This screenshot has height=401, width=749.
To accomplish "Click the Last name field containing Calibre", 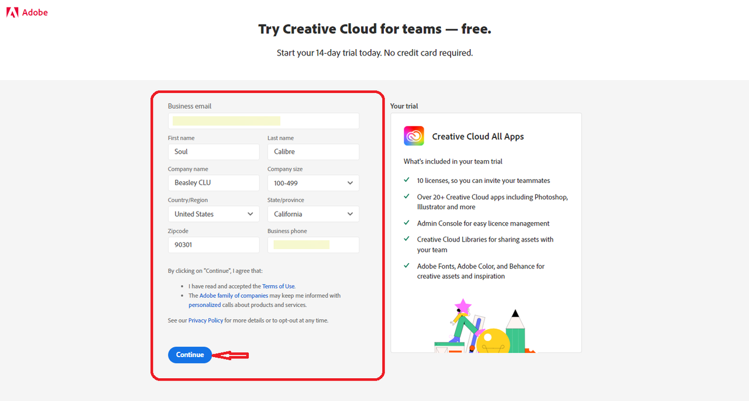I will click(x=313, y=152).
